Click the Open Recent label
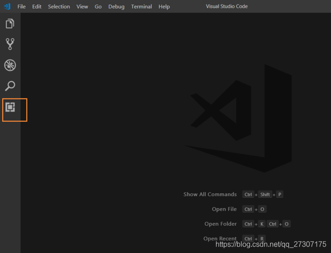 coord(220,238)
